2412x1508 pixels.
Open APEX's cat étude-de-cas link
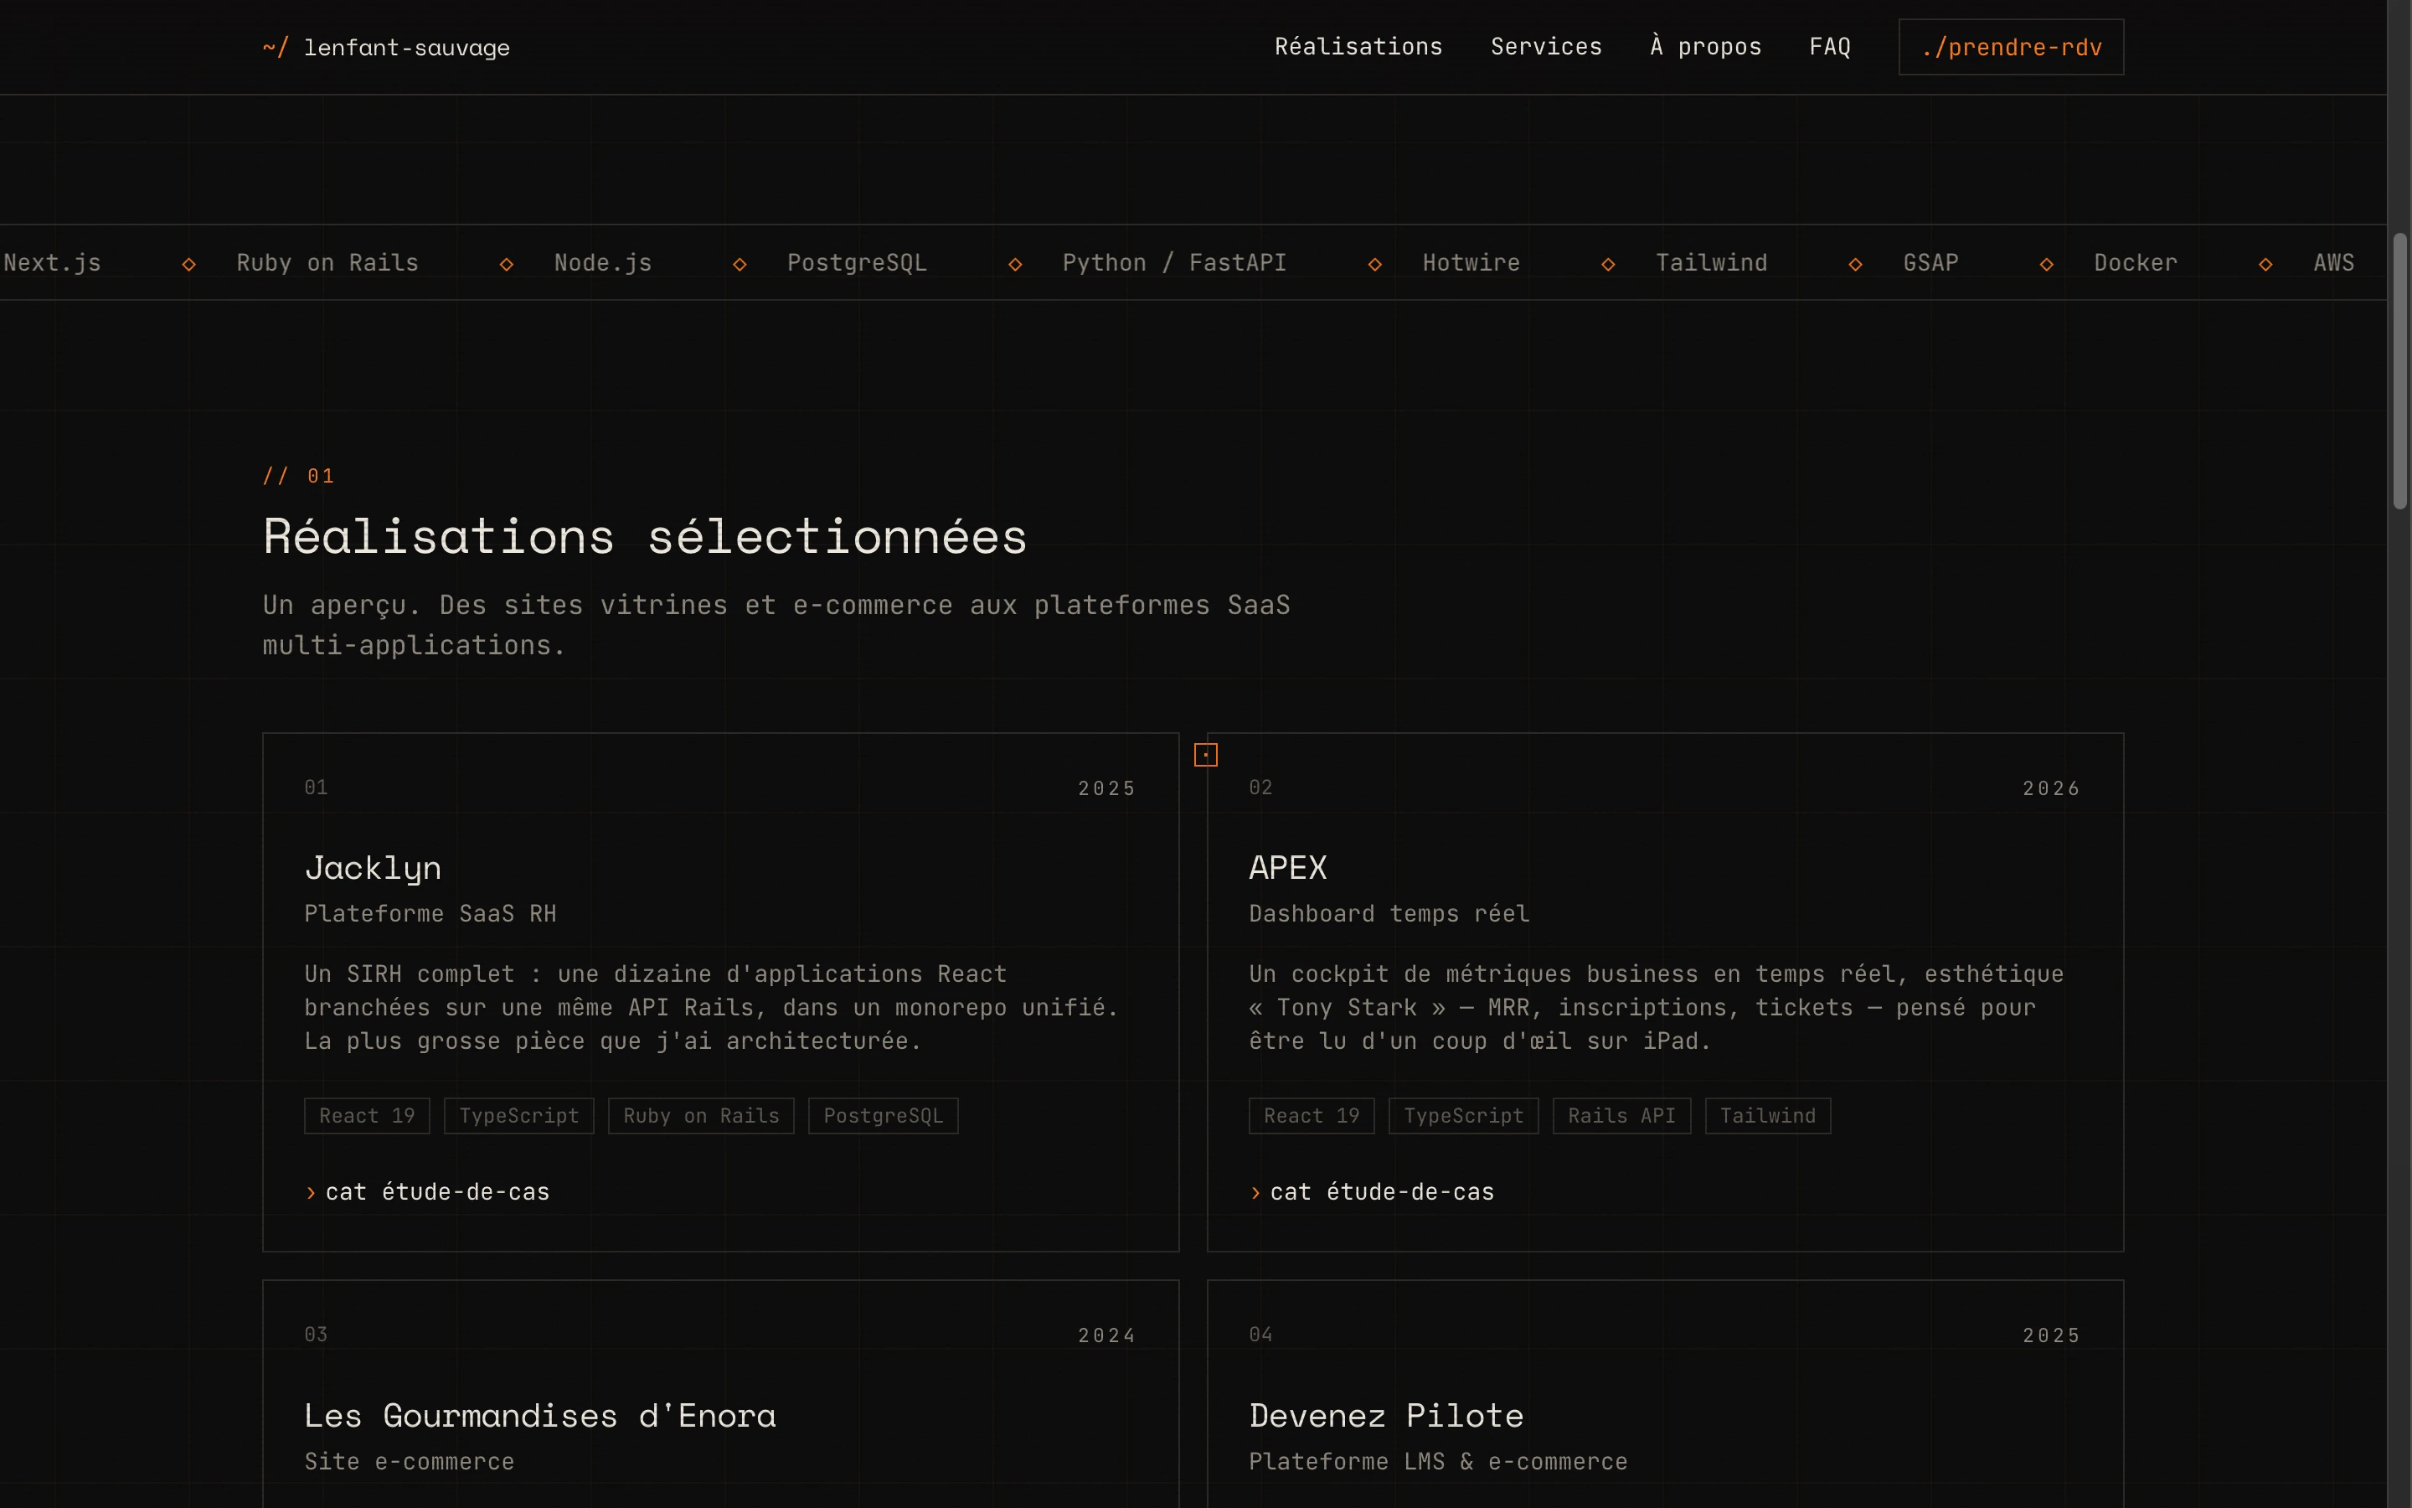[1373, 1192]
